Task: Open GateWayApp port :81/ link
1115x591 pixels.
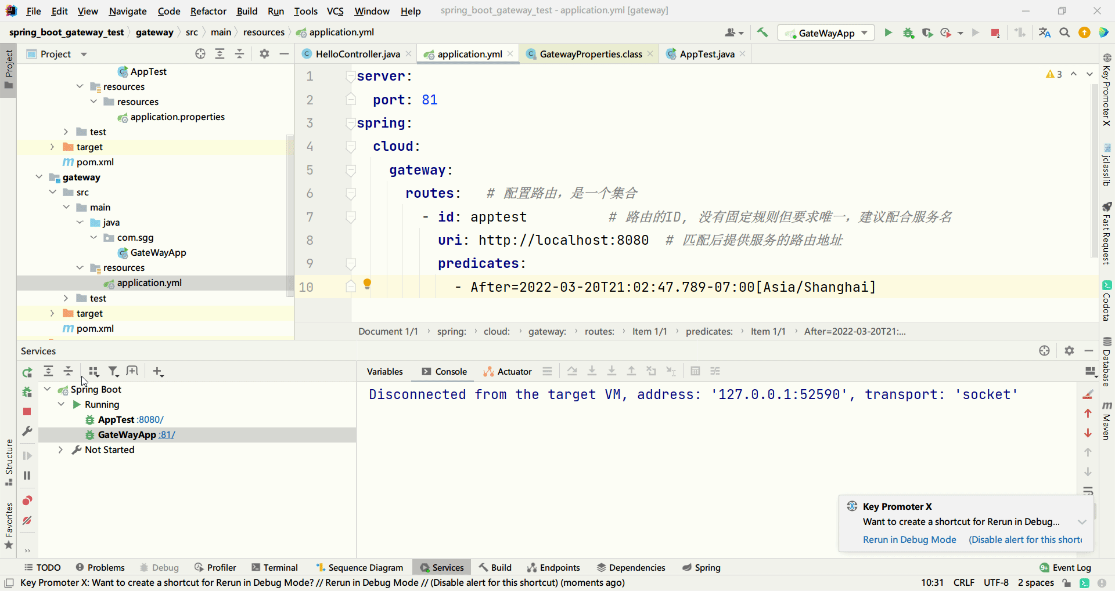Action: pyautogui.click(x=167, y=434)
